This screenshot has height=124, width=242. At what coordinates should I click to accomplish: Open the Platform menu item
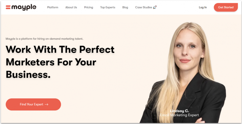(53, 7)
